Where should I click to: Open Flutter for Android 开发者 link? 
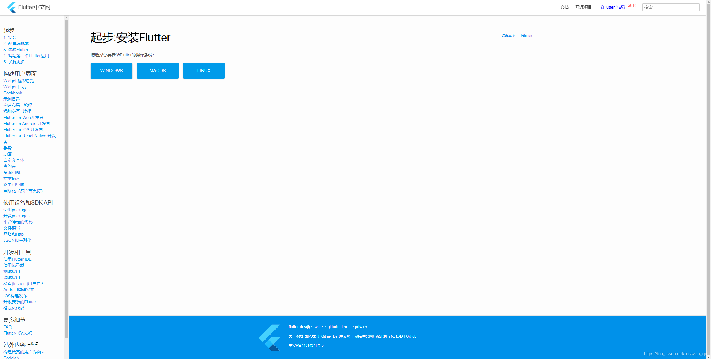[x=27, y=124]
